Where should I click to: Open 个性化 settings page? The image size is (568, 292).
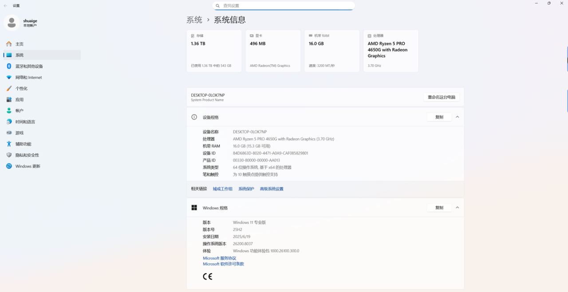point(42,88)
